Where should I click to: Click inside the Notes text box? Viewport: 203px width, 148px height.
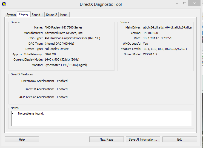pyautogui.click(x=101, y=118)
